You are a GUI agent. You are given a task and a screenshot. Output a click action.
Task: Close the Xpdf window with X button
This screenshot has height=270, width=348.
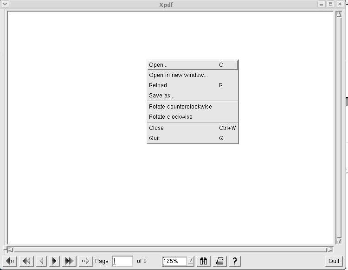point(340,4)
